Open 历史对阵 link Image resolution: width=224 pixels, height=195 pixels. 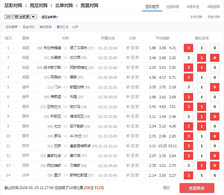213,17
